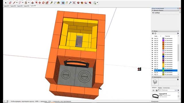Click the components details arrow icon
The height and width of the screenshot is (103, 184).
click(x=178, y=90)
